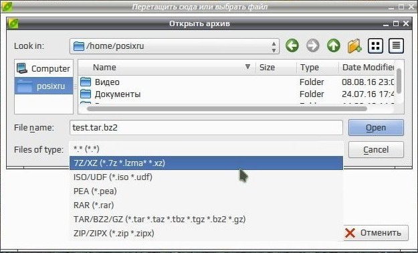
Task: Close the Открыть архив dialog
Action: pos(406,23)
